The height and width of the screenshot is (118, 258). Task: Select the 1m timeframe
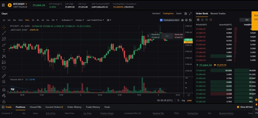[9, 20]
